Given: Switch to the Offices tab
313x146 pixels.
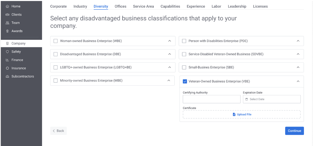Looking at the screenshot, I should (120, 6).
